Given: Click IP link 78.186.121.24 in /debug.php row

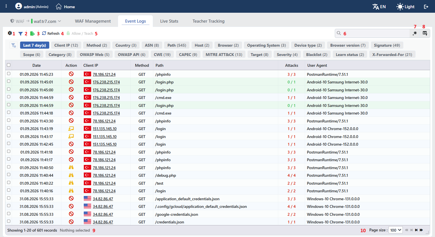Looking at the screenshot, I should click(104, 175).
